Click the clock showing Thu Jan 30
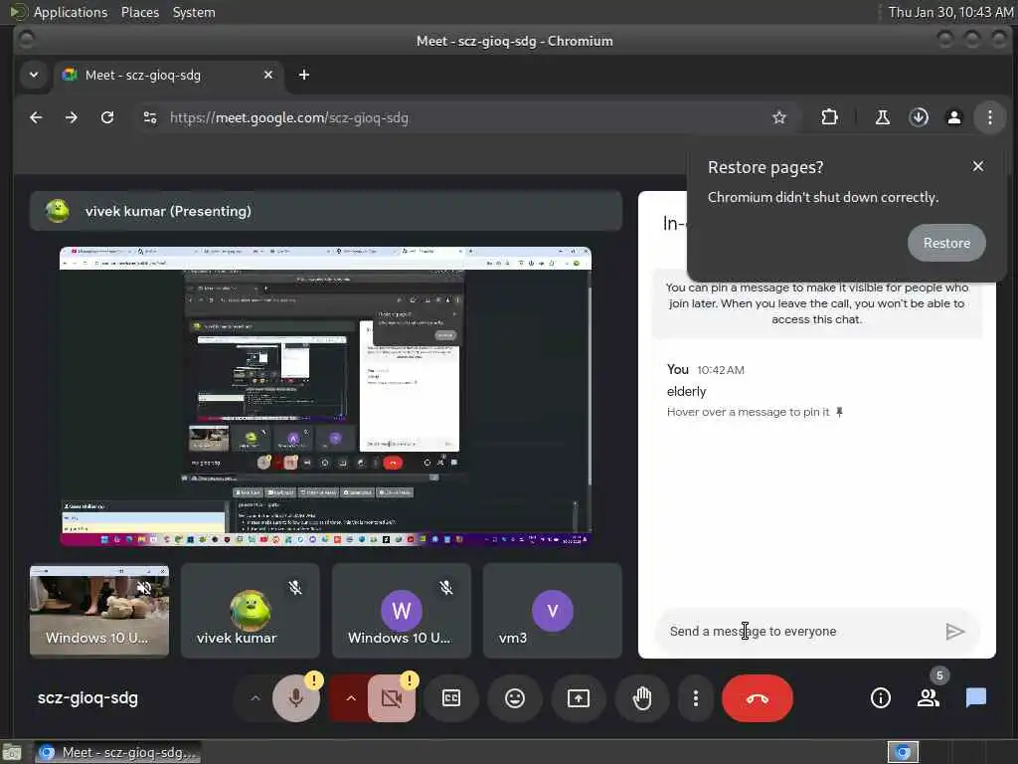 pos(949,12)
